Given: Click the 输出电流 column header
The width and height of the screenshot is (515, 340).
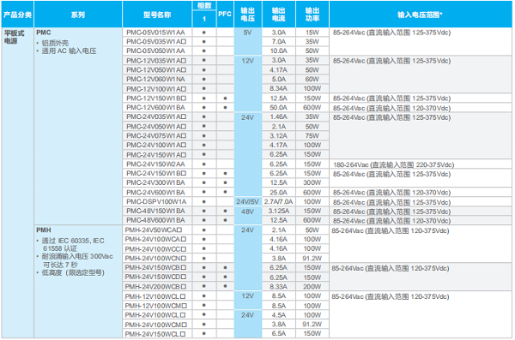Looking at the screenshot, I should click(x=278, y=15).
